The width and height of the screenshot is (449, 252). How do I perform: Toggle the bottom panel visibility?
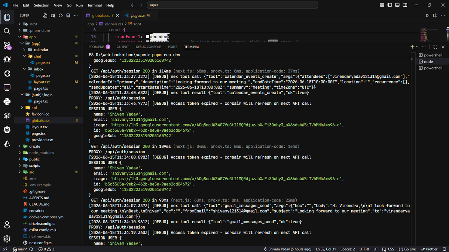click(397, 5)
